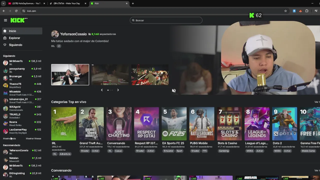Open Natalan's avatar in the Recomendado list
This screenshot has width=320, height=180.
click(5, 159)
